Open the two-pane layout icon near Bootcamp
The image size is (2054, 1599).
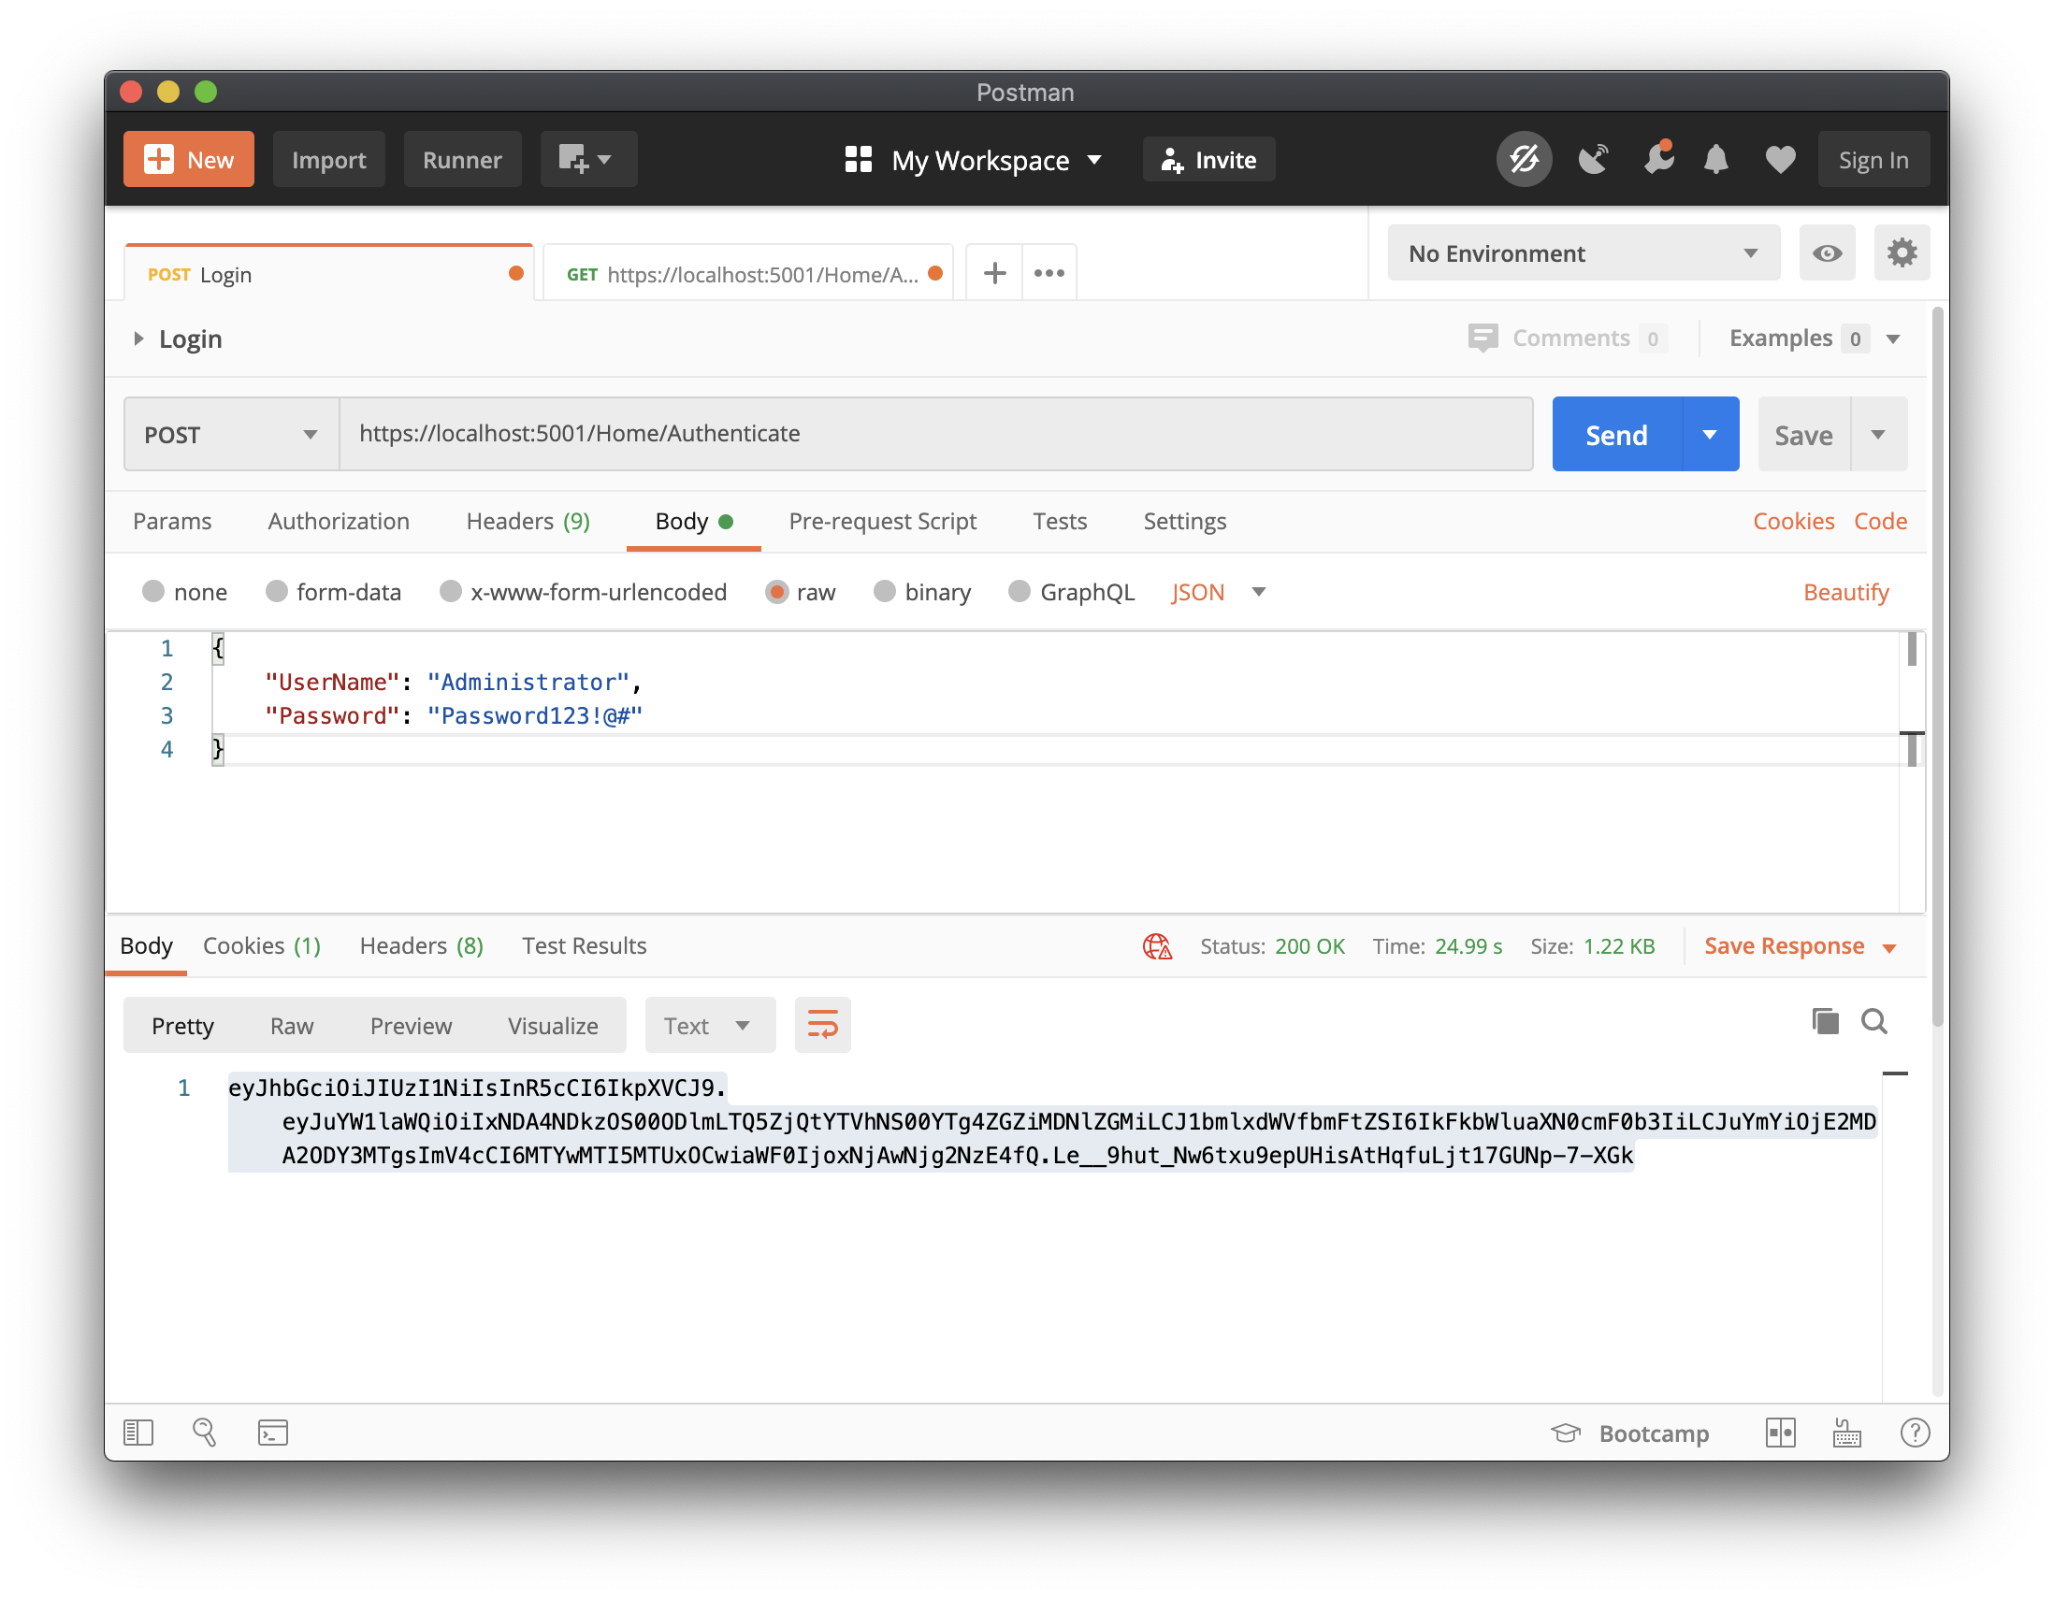tap(1781, 1433)
